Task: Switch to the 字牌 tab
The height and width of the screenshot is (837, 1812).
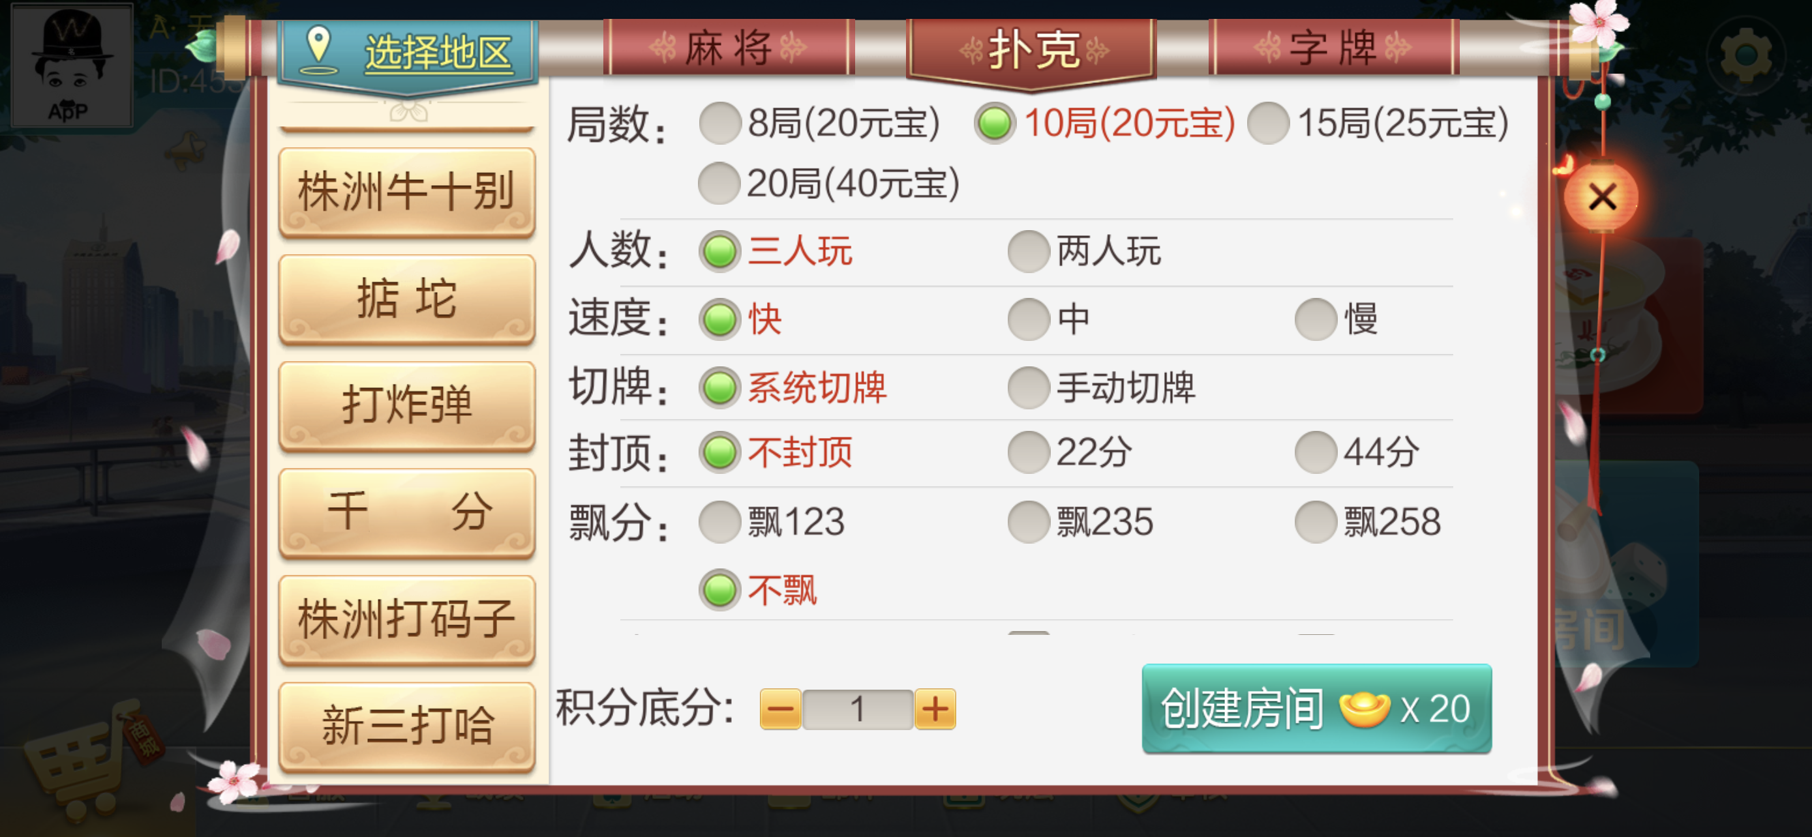Action: (x=1333, y=48)
